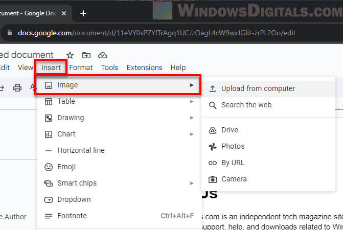Select Footnote from Insert menu
This screenshot has width=343, height=230.
point(119,216)
